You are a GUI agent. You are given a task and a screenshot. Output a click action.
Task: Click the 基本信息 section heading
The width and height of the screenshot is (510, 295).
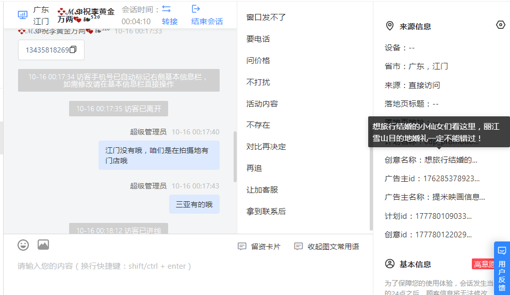tap(415, 264)
